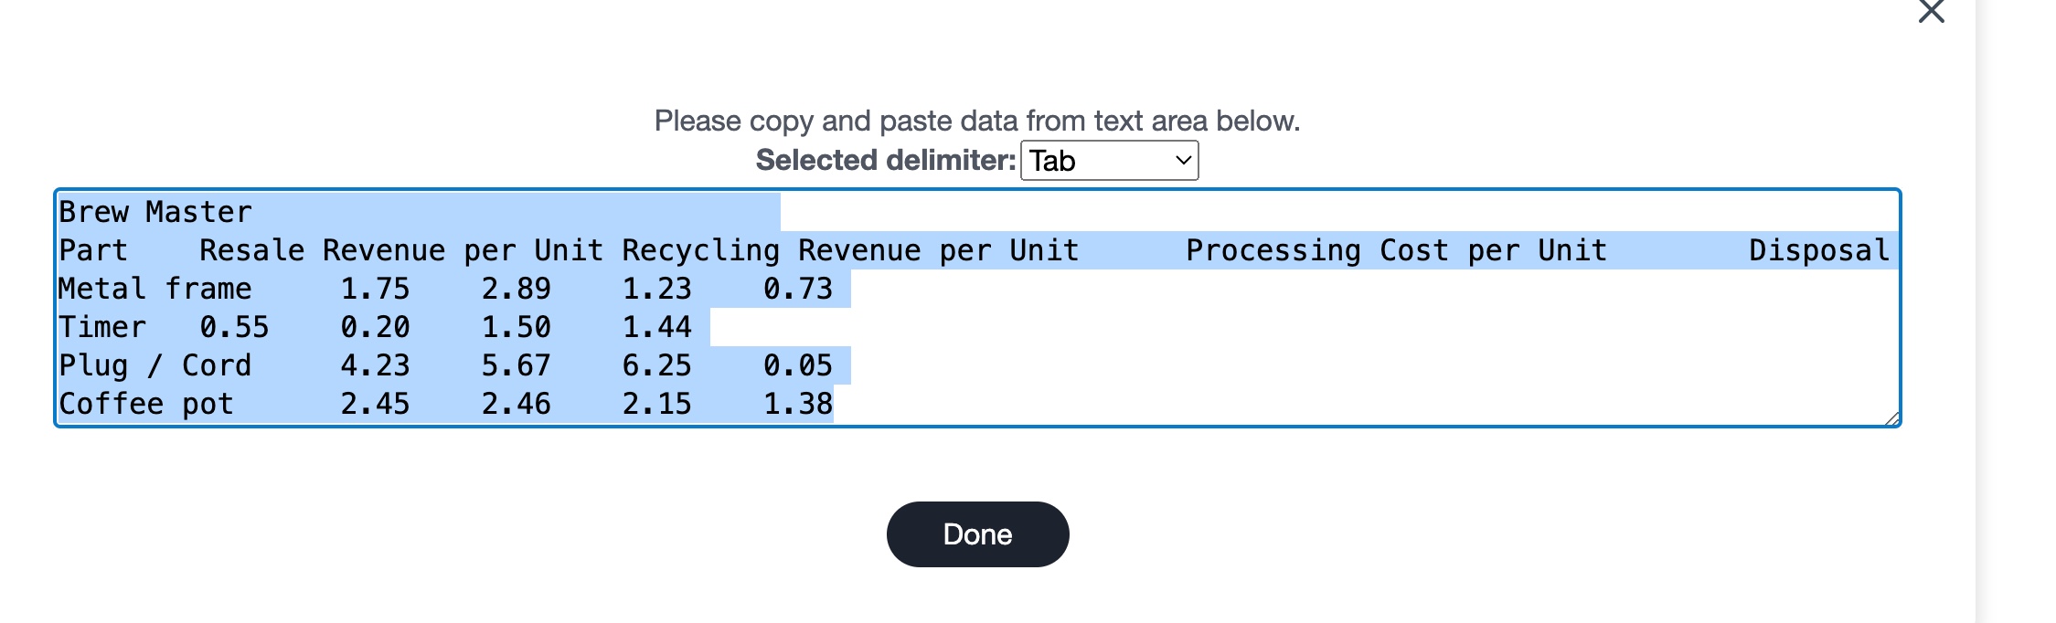Screen dimensions: 2056x623
Task: Click Done to confirm the pasted data
Action: [976, 534]
